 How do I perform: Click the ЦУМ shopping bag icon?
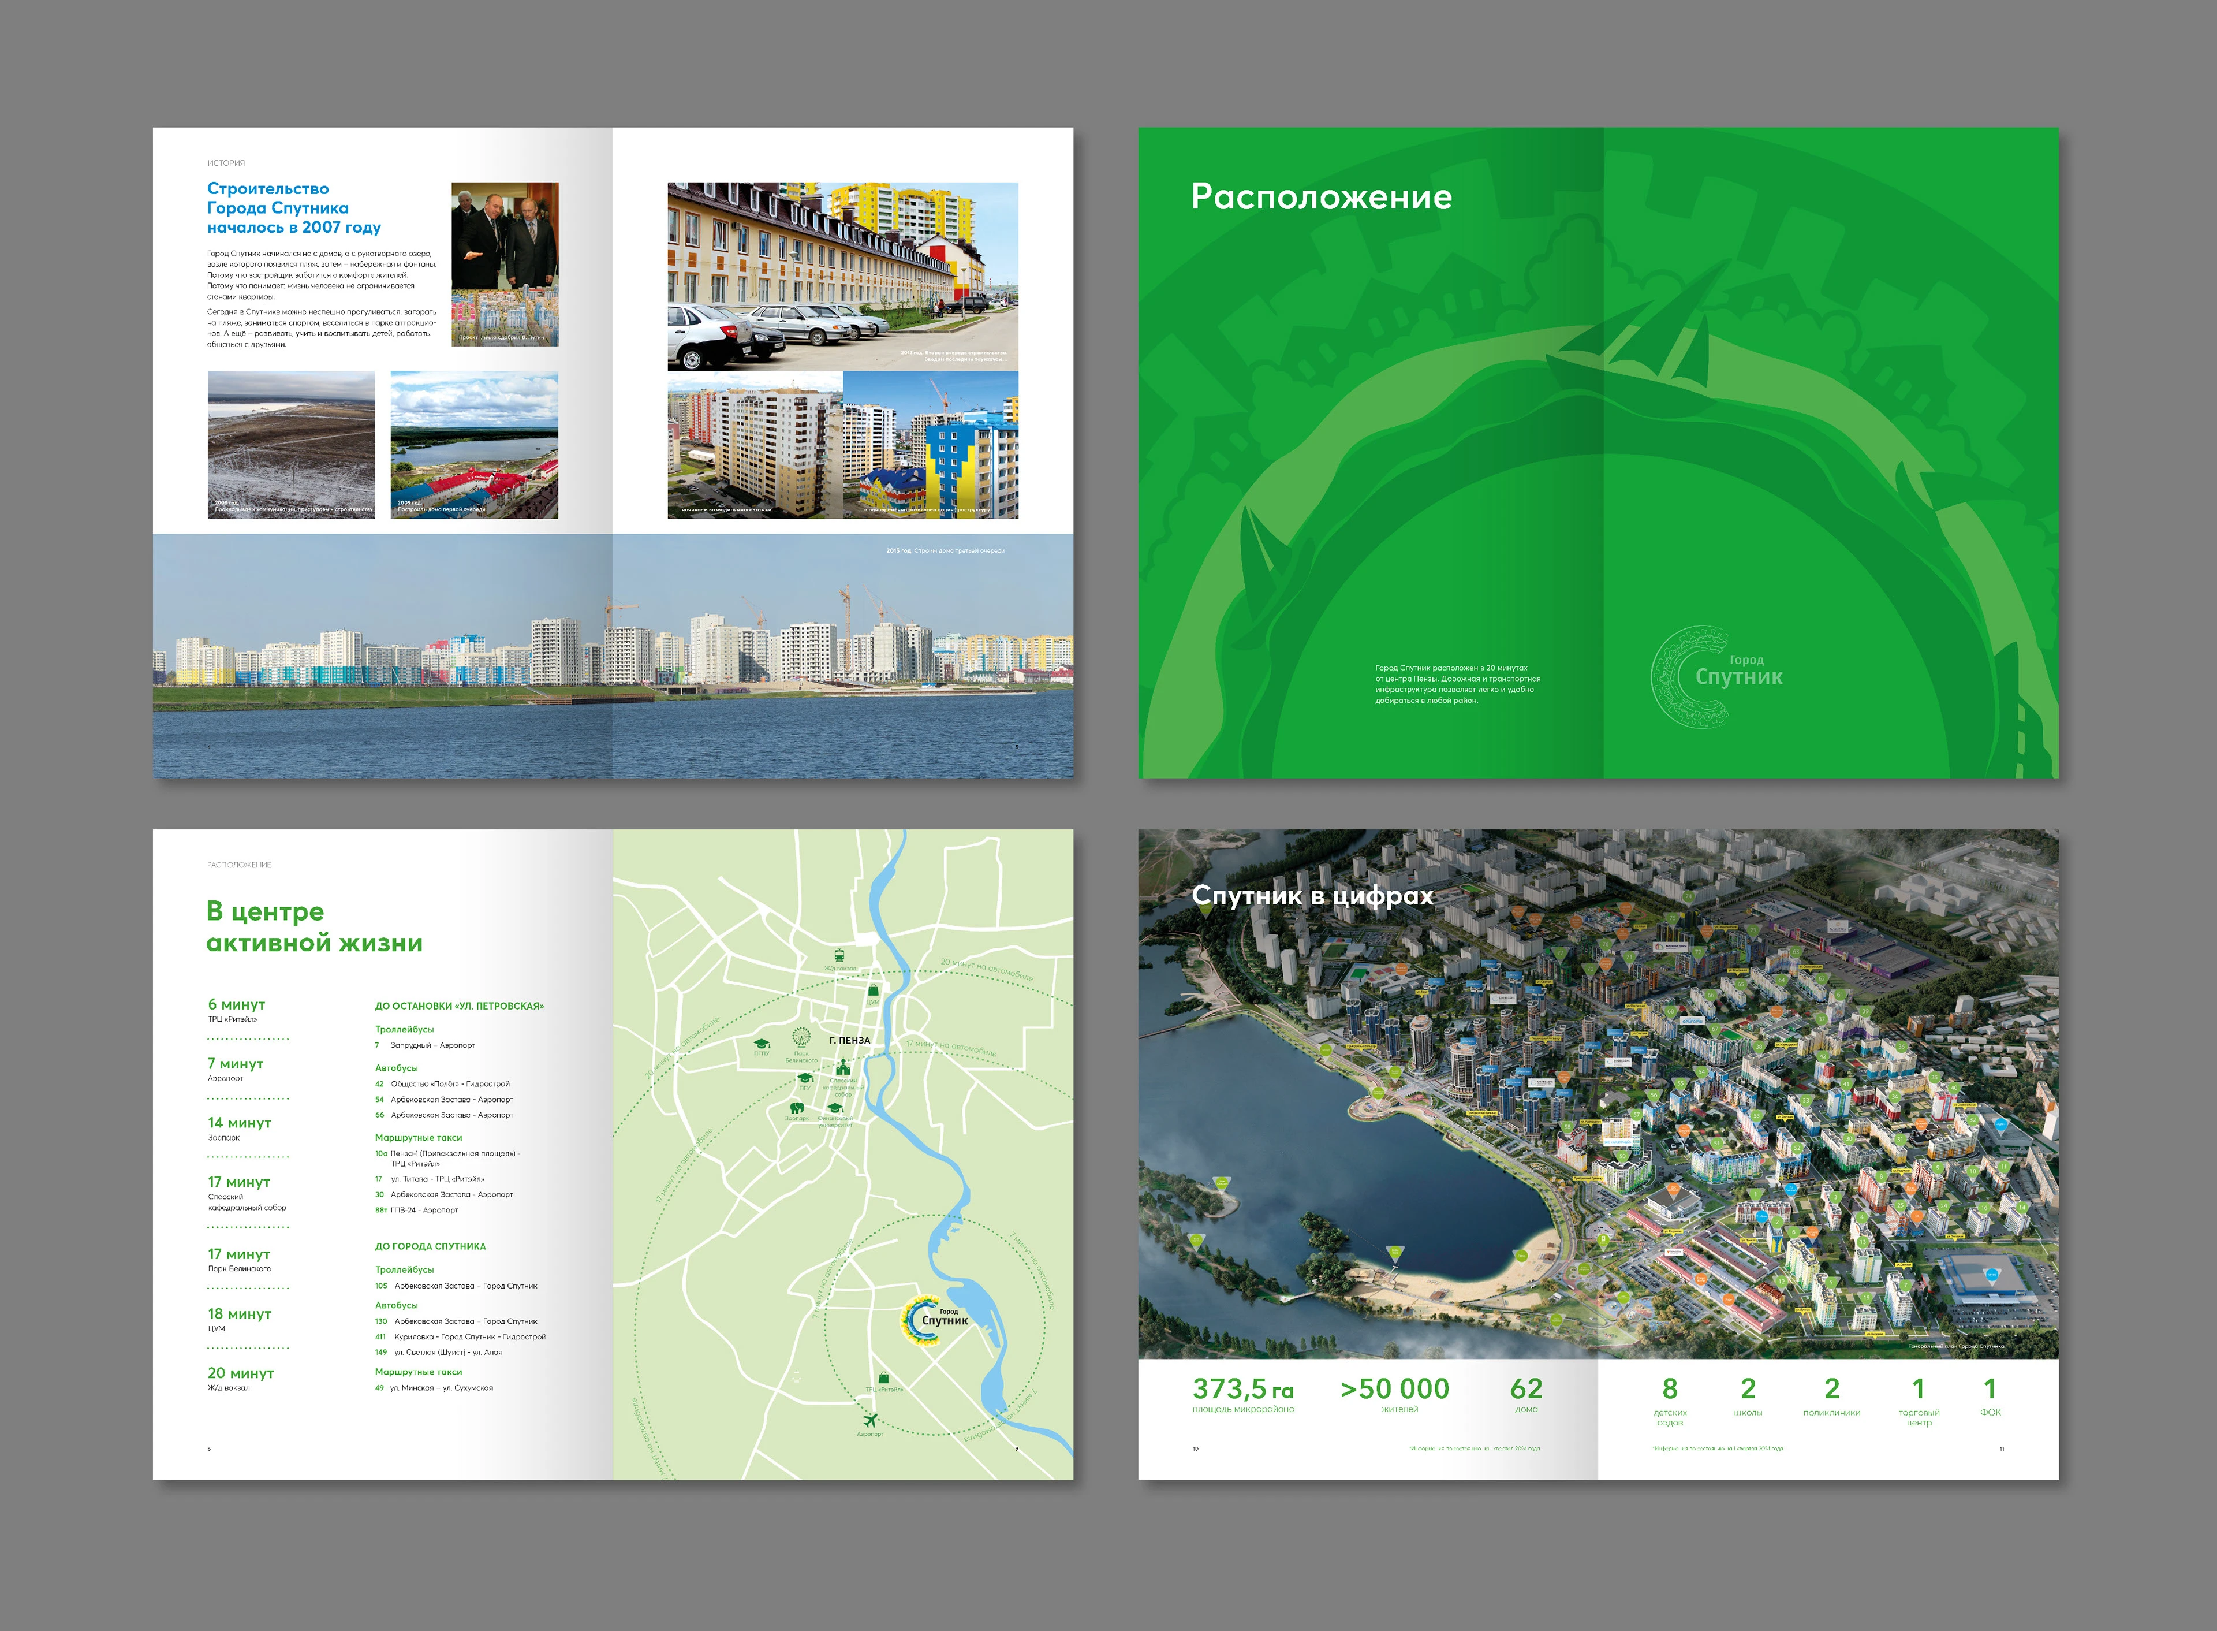click(873, 990)
